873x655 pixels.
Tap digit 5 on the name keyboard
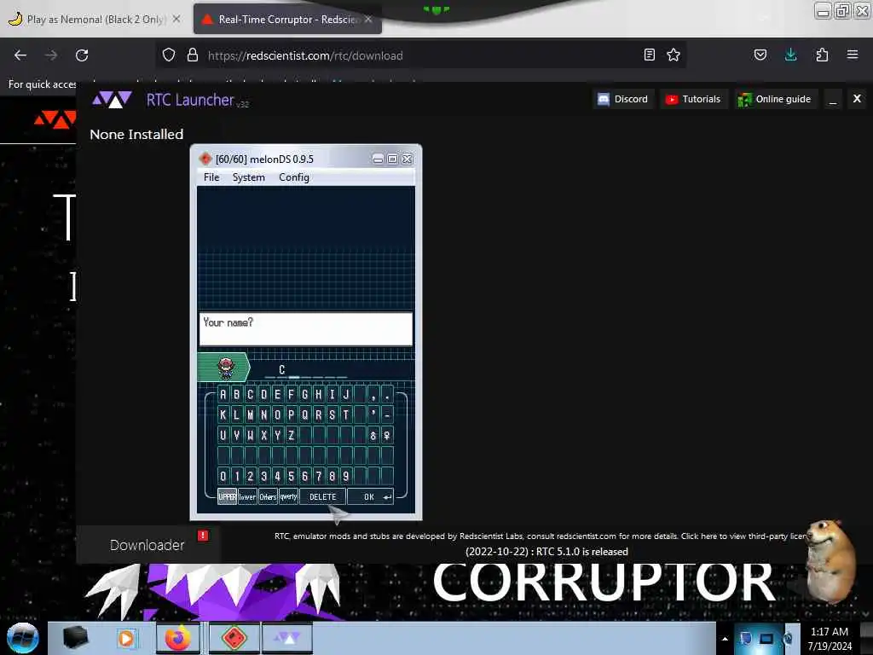(292, 476)
